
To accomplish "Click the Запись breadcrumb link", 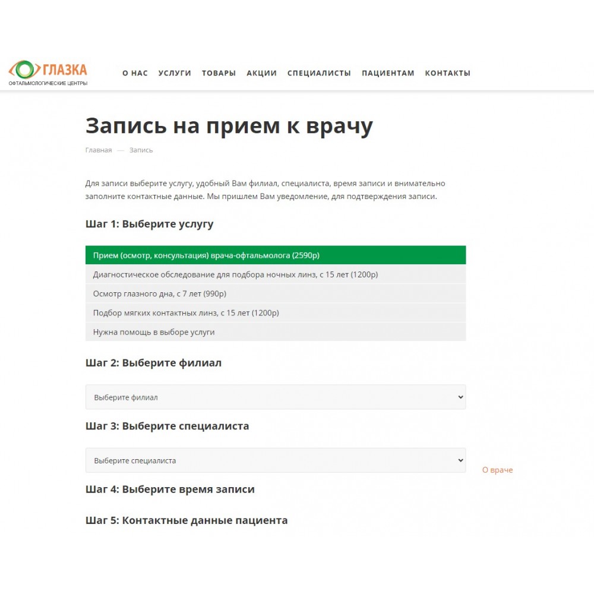I will coord(141,150).
